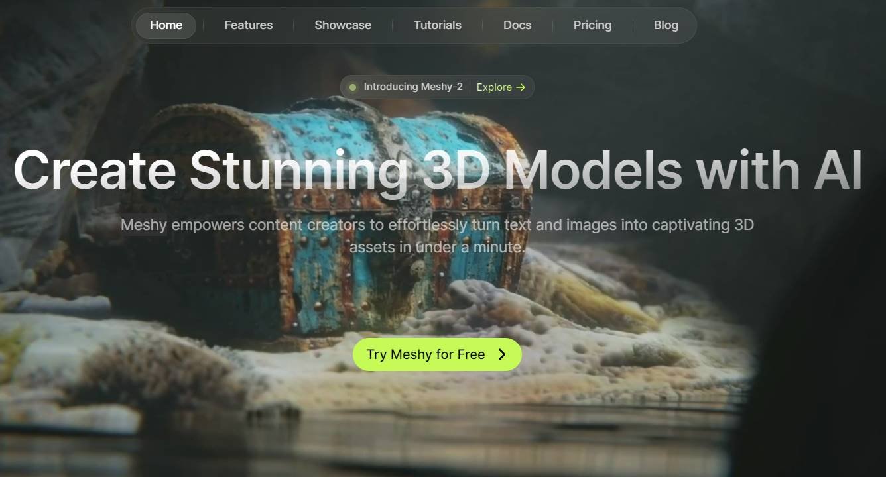The height and width of the screenshot is (477, 886).
Task: Click the Explore link in announcement pill
Action: tap(501, 87)
